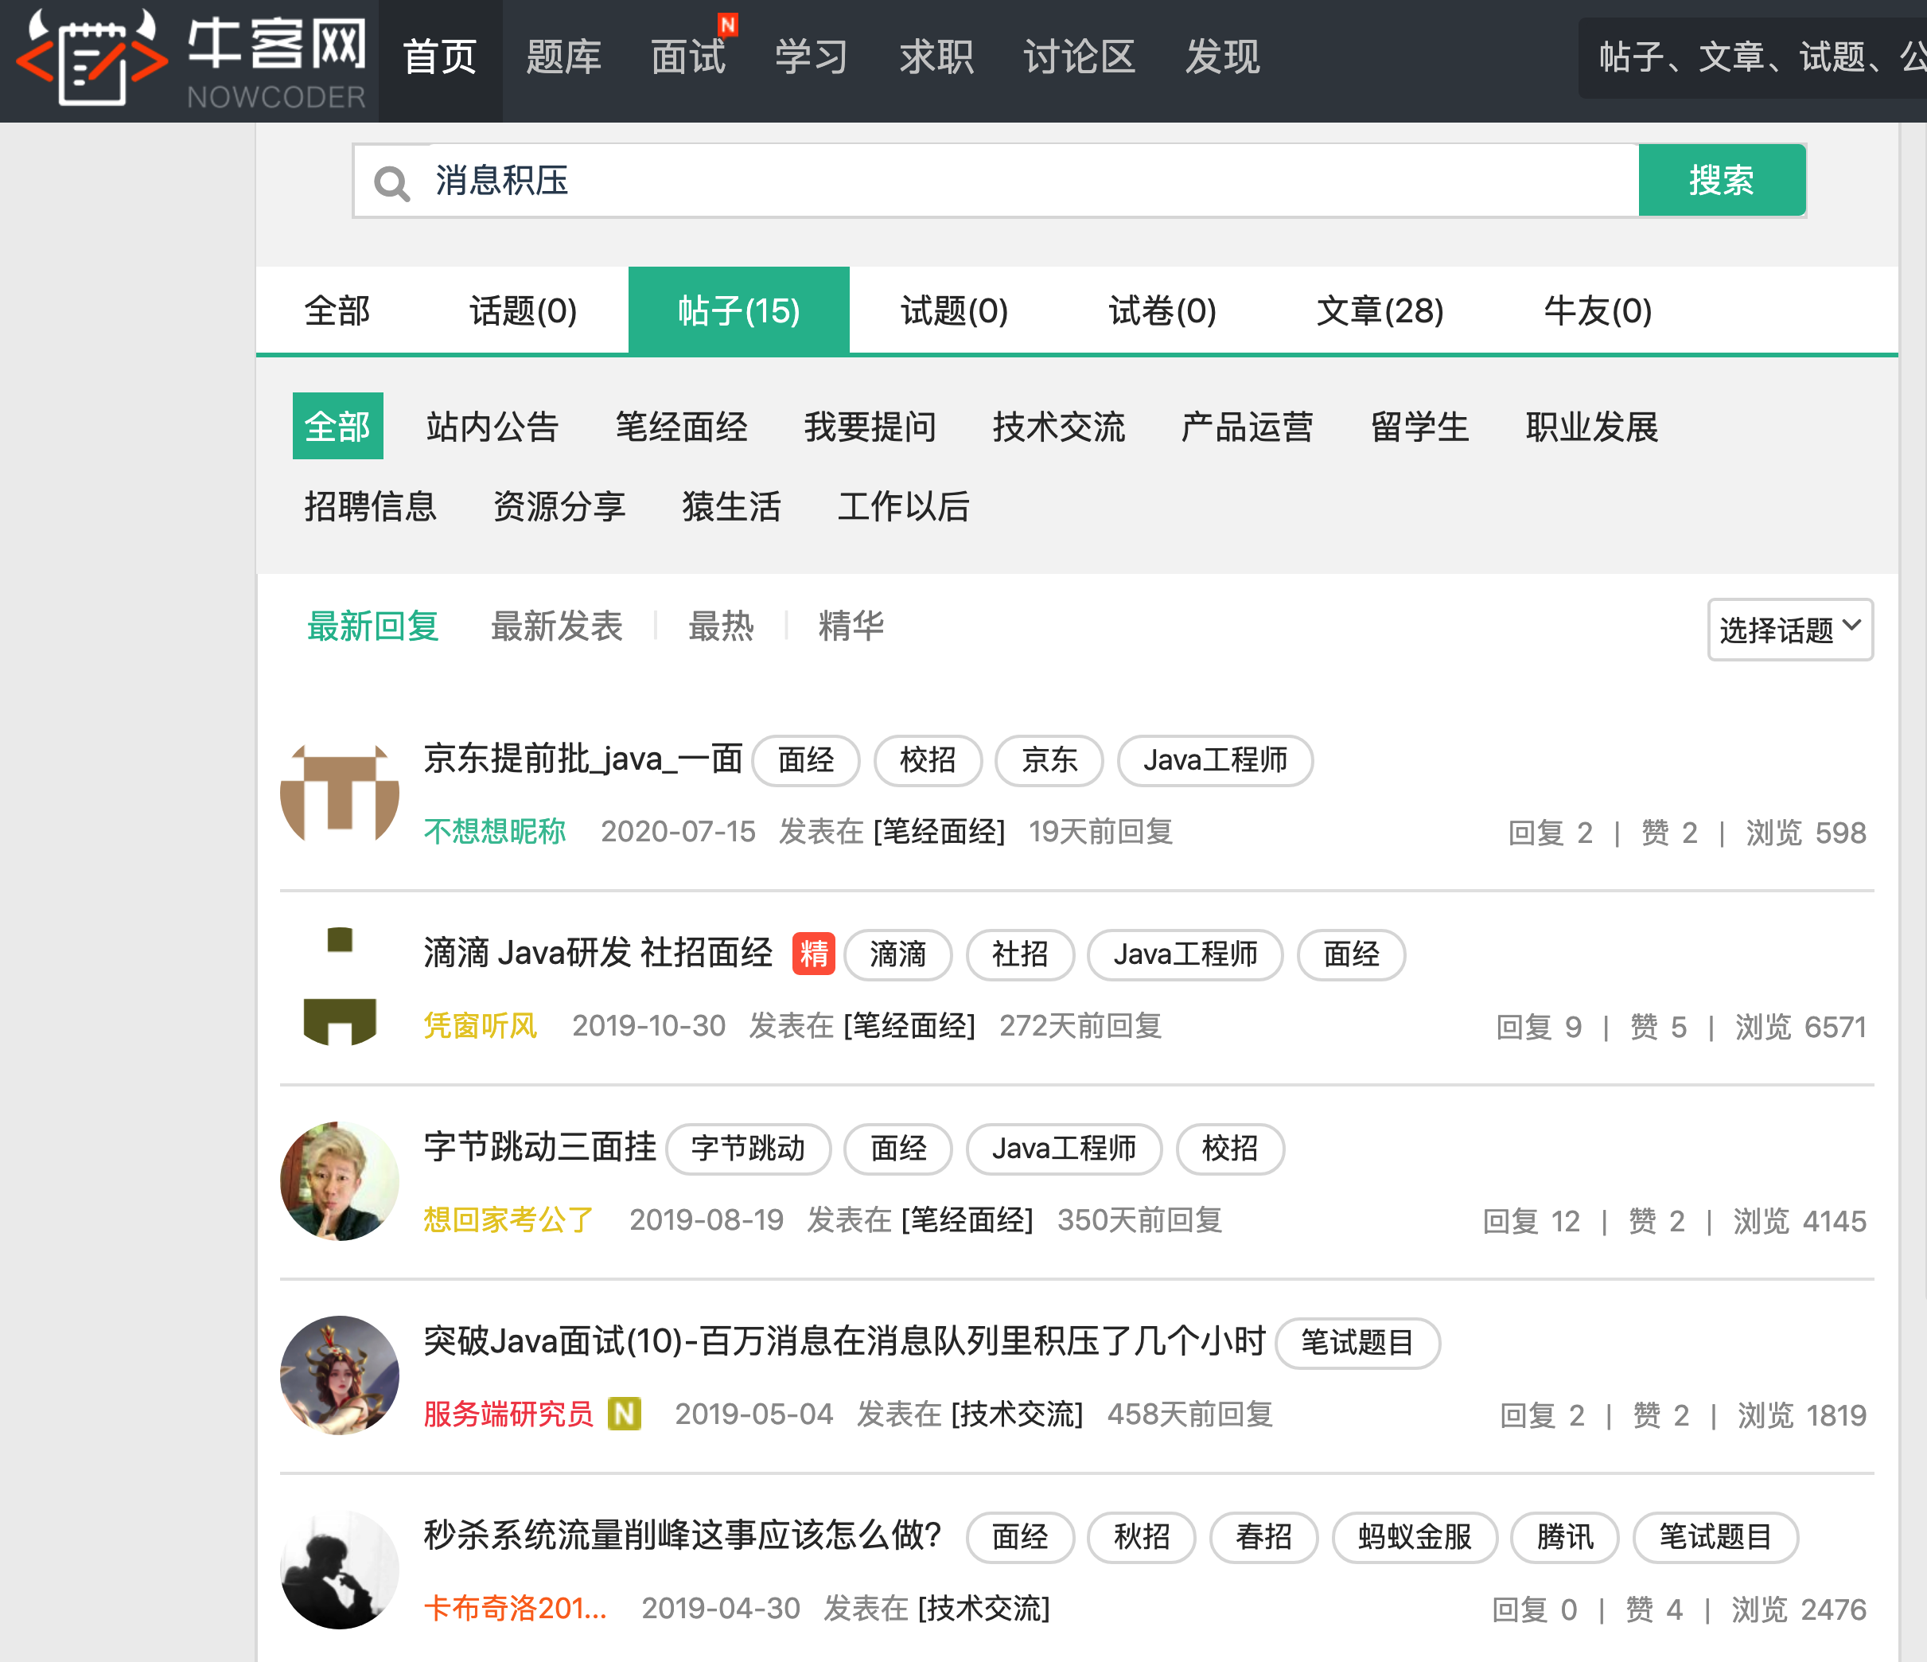Sort posts by 最热

(x=721, y=626)
